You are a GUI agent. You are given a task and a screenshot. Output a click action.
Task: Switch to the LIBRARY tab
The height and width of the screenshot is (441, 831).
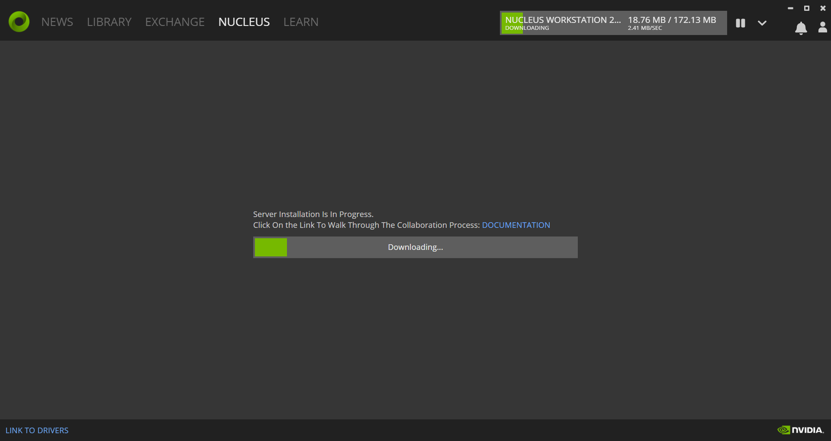click(x=109, y=22)
